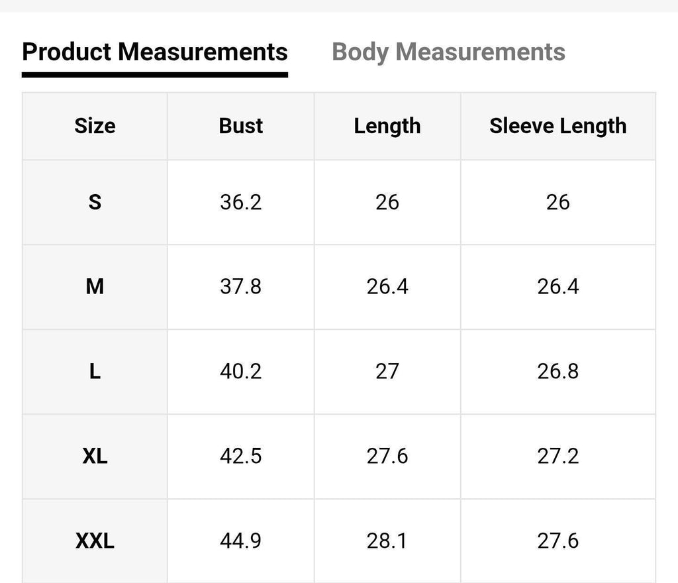Screen dimensions: 678x583
Task: Select the L size row label
Action: pos(95,372)
